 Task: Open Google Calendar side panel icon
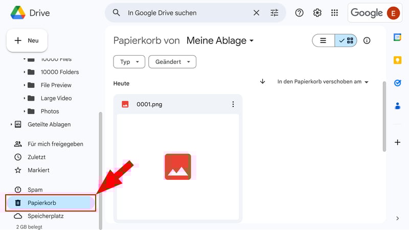click(x=397, y=37)
